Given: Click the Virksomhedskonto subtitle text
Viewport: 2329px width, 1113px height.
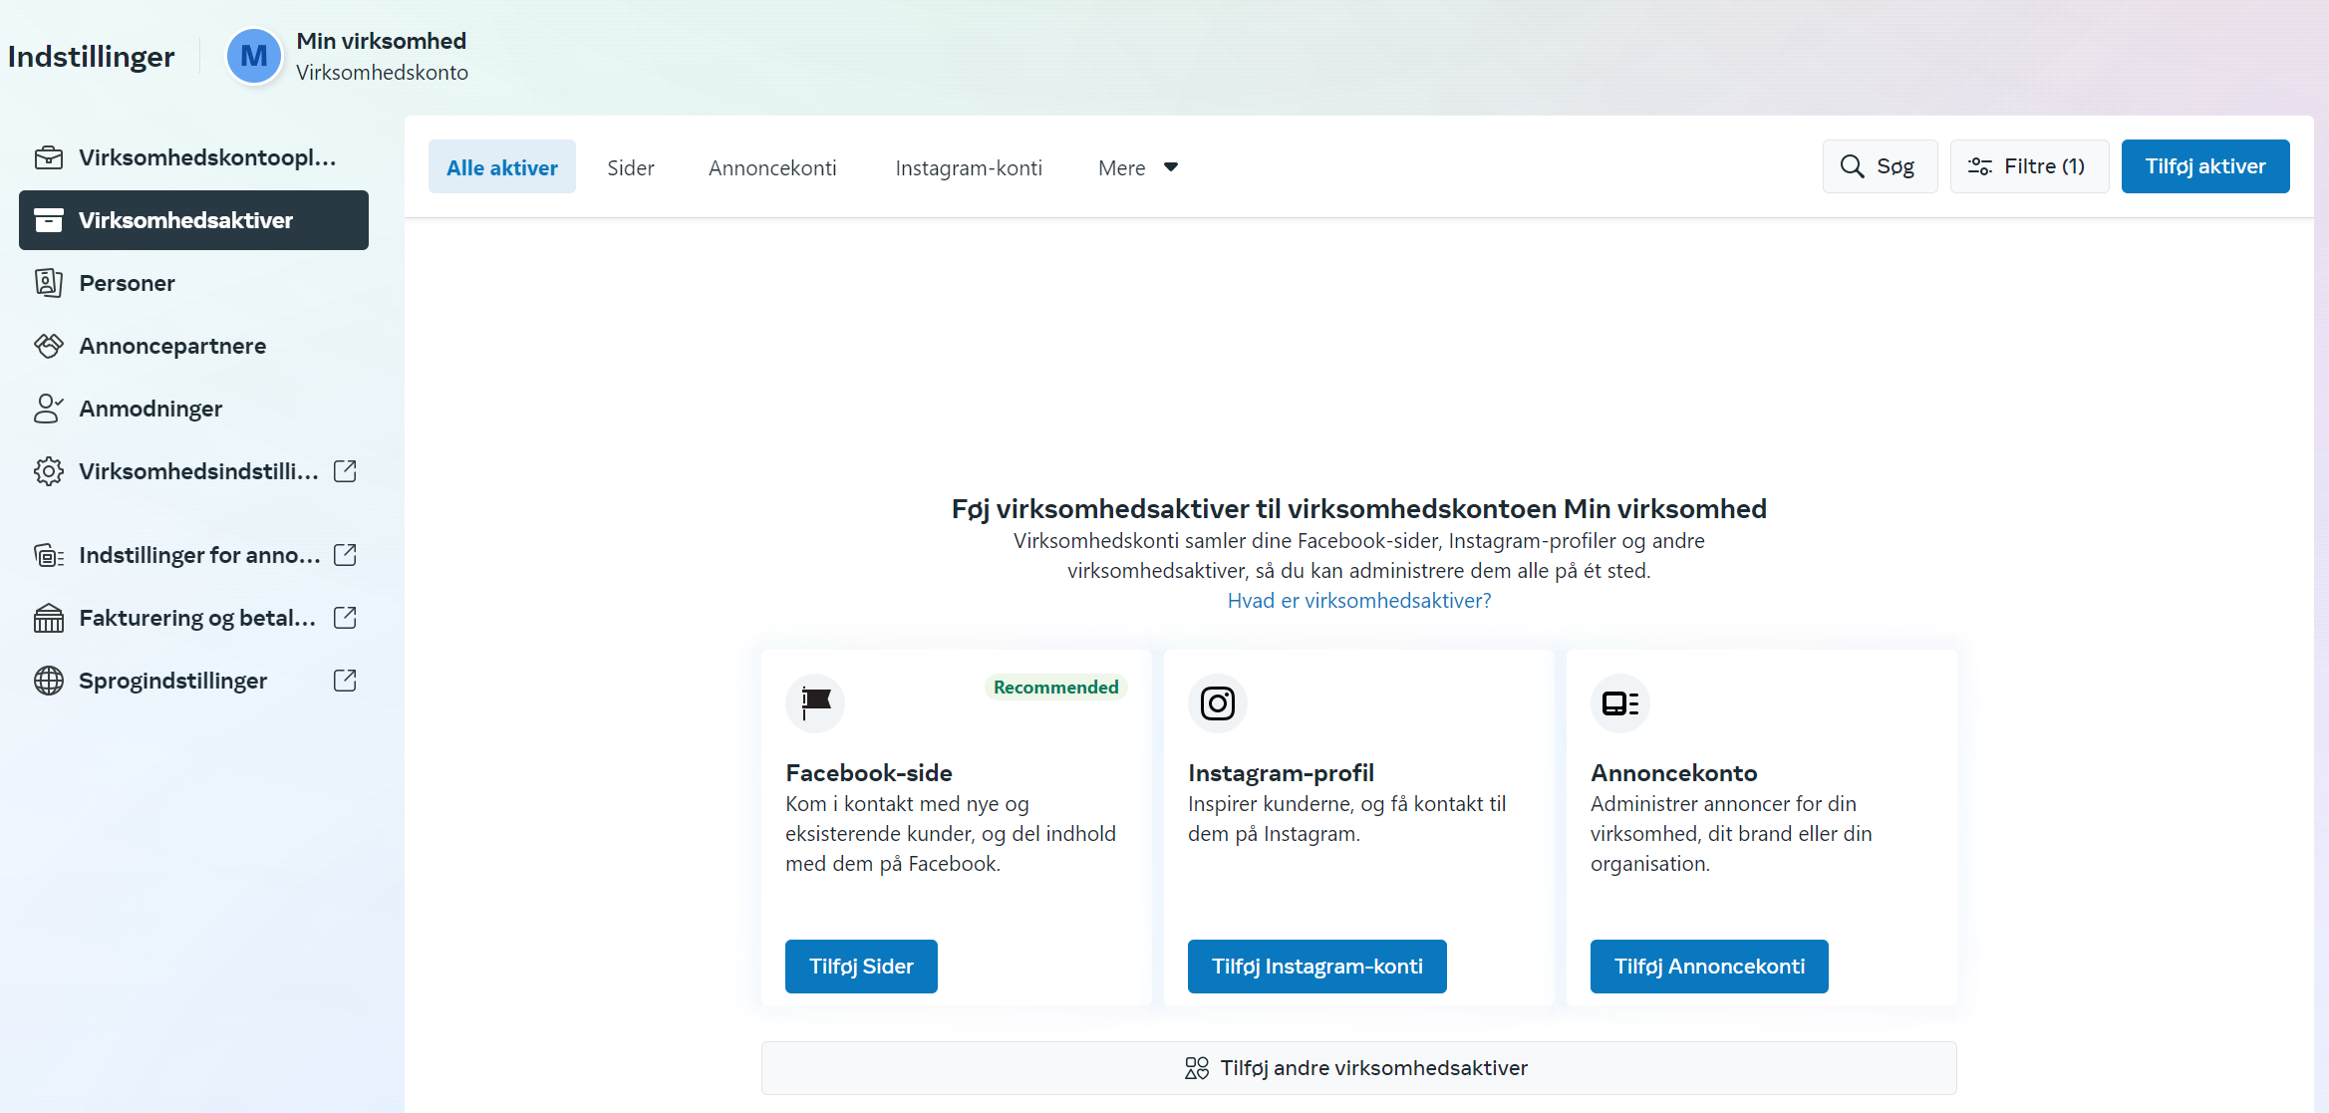Looking at the screenshot, I should [x=382, y=73].
